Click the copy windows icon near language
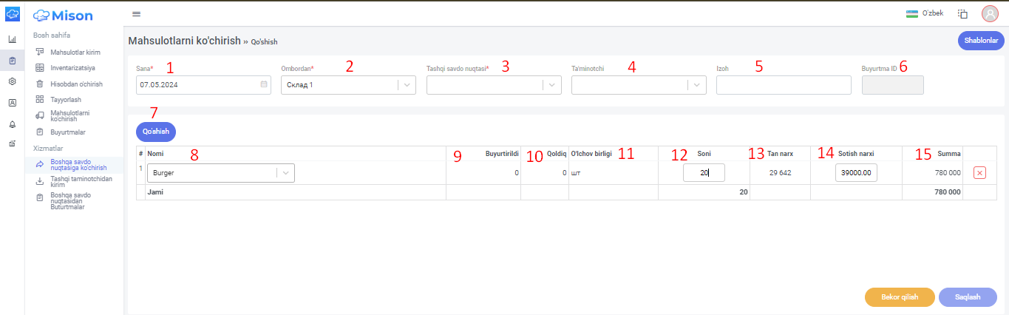1009x315 pixels. click(x=962, y=13)
